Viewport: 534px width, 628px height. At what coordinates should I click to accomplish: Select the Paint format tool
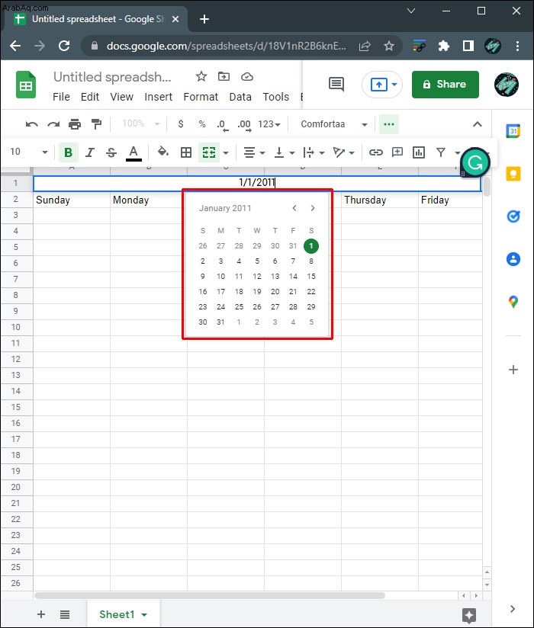(x=96, y=124)
